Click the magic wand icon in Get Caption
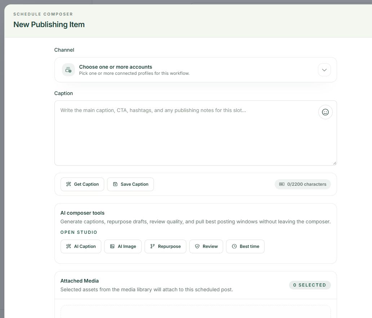Screen dimensions: 372x318 [x=68, y=184]
